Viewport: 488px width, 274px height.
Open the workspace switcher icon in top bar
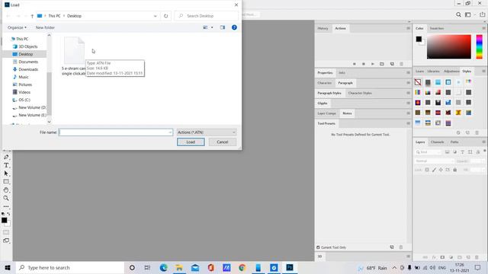point(467,14)
